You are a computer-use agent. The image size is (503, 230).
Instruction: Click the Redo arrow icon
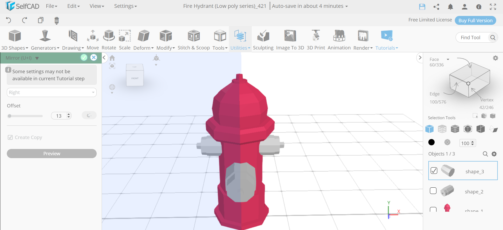click(25, 20)
